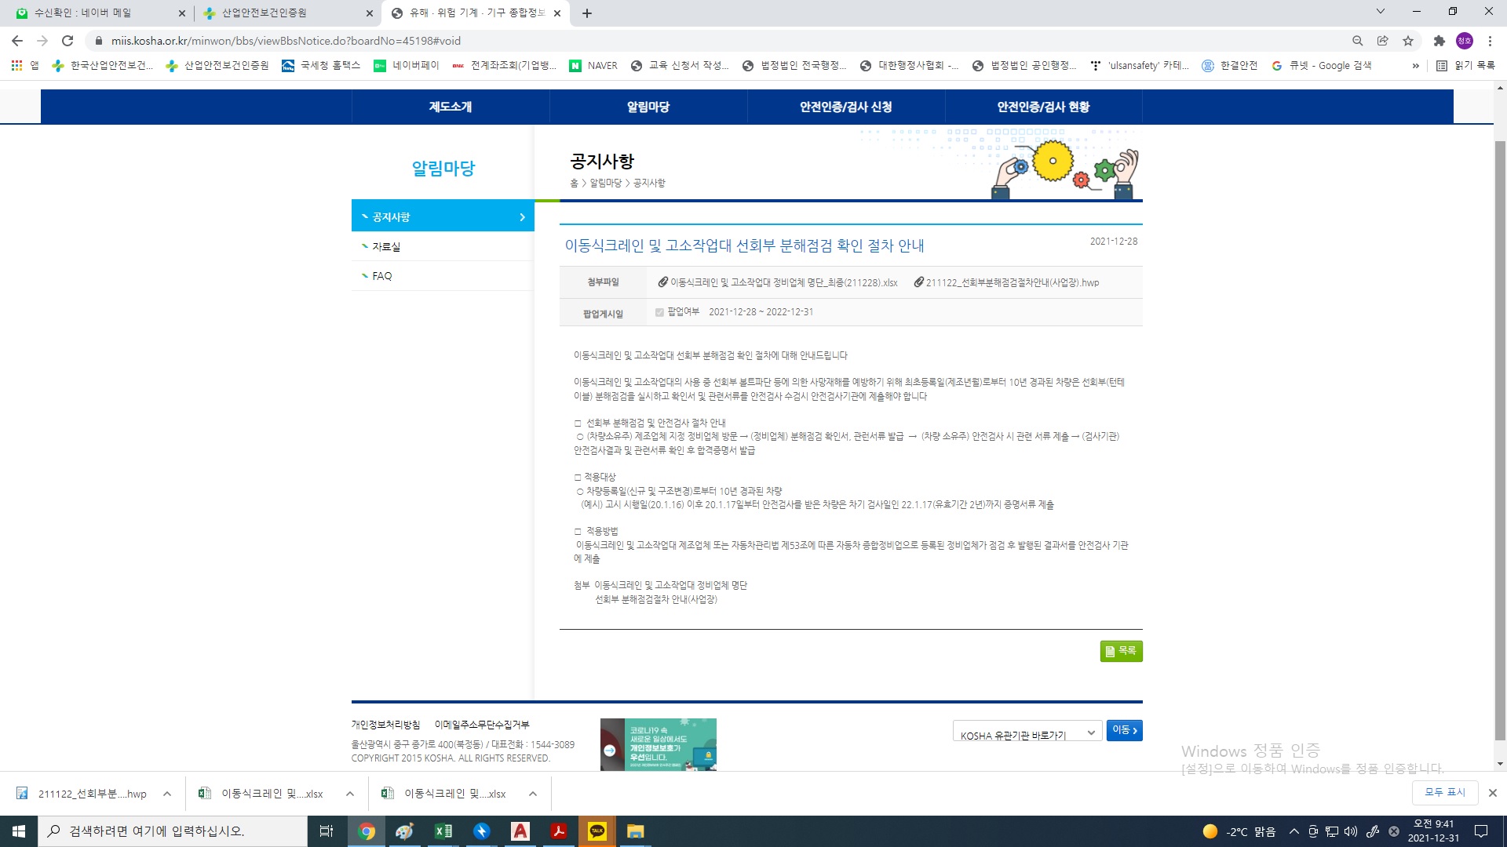Screen dimensions: 1507x847
Task: Expand options for the downloaded hwp file
Action: coord(167,794)
